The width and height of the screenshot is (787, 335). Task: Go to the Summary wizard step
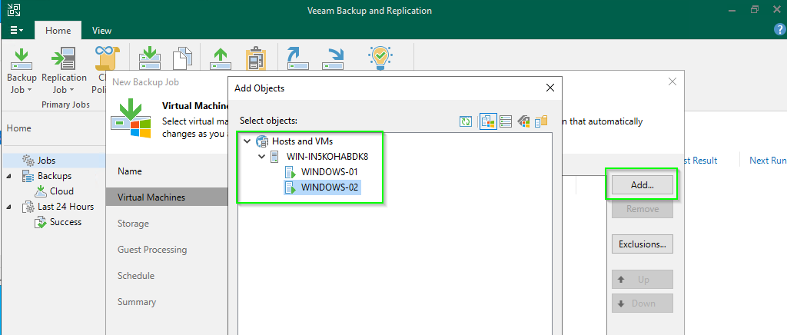(137, 301)
